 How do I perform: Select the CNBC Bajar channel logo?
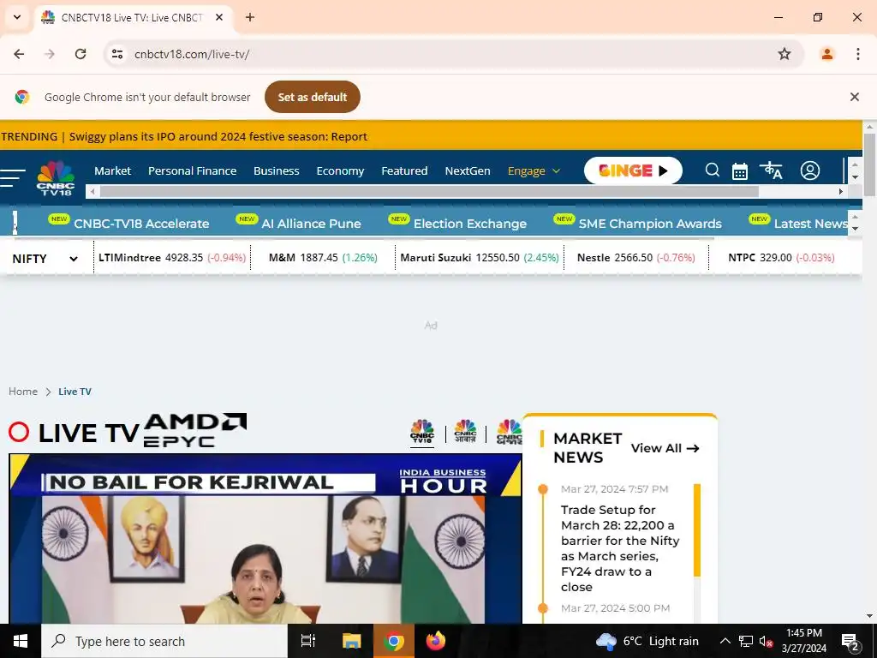[x=509, y=432]
